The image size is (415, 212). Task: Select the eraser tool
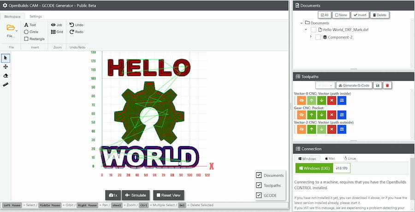[x=6, y=76]
